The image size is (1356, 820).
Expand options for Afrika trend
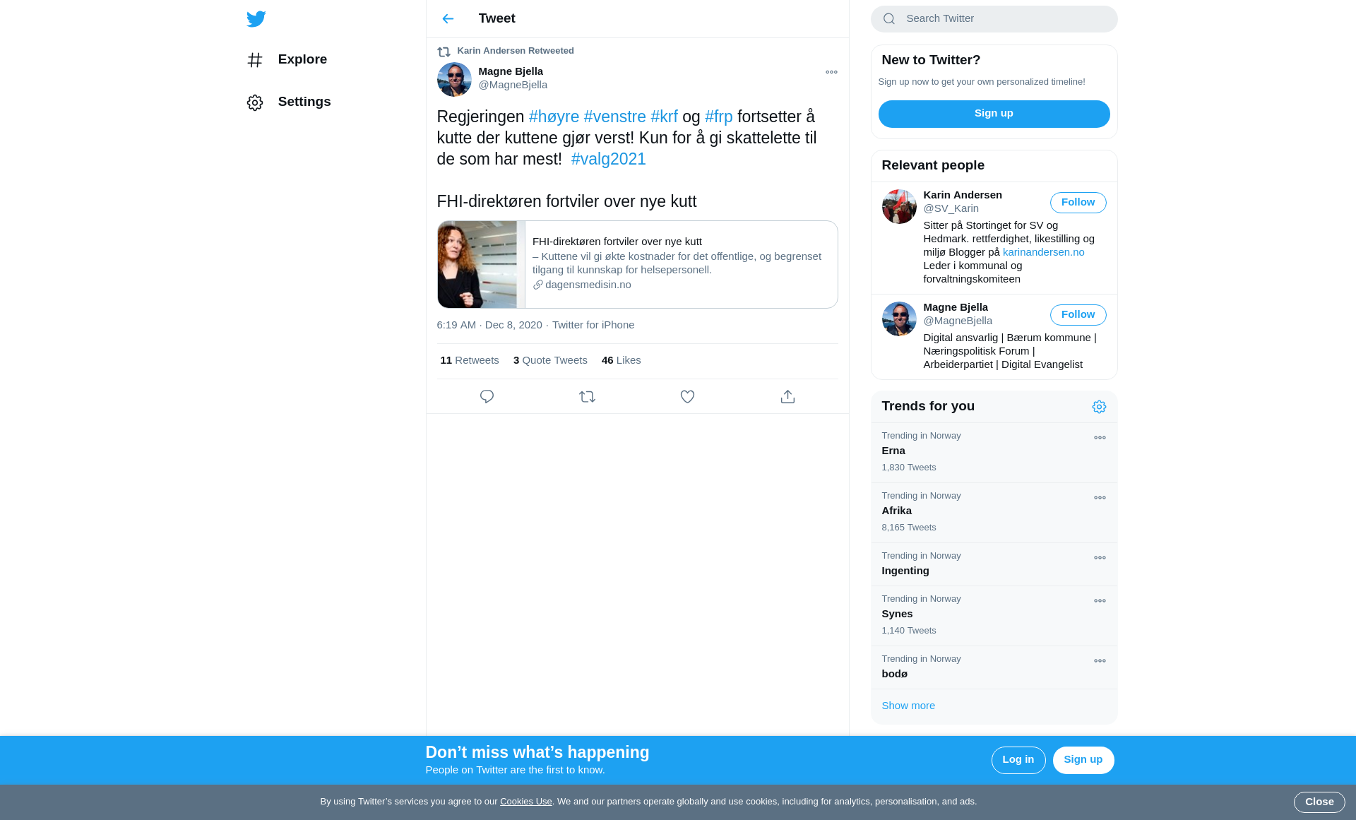tap(1100, 498)
